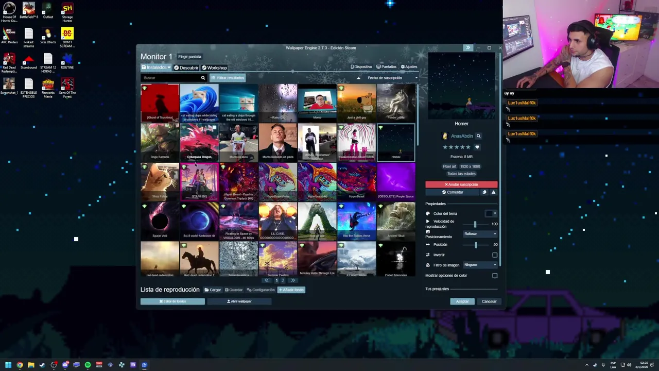
Task: Open Ajustes settings gear
Action: 409,66
